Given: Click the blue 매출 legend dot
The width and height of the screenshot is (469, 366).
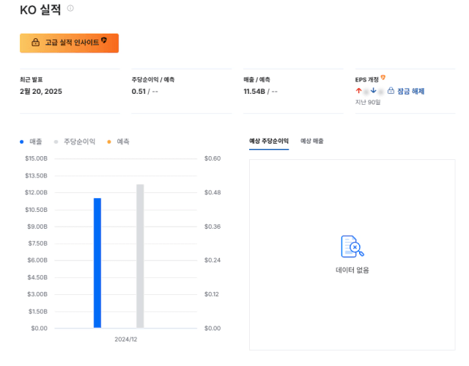Looking at the screenshot, I should [21, 142].
